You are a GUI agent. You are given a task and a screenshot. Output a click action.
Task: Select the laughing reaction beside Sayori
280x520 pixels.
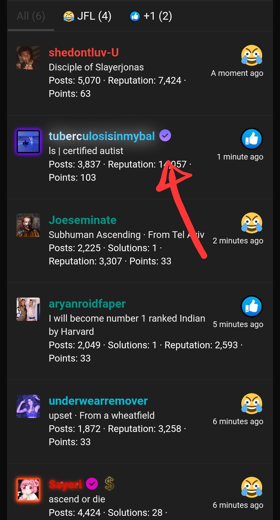251,487
